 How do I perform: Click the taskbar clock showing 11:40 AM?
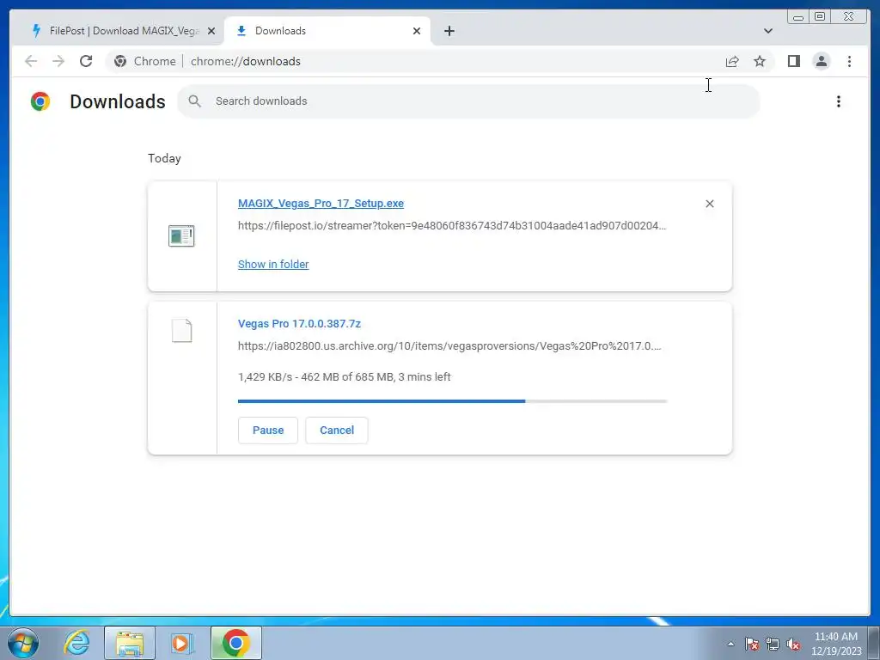835,643
